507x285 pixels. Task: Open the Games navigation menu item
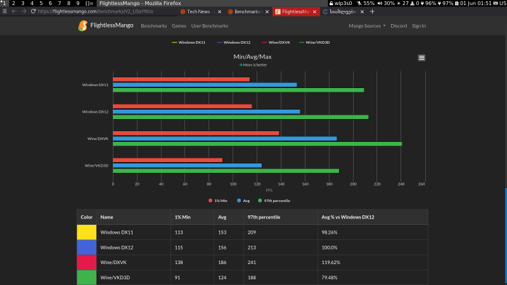coord(179,26)
